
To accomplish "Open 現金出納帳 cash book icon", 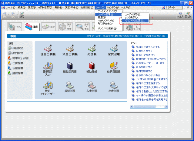I will [x=48, y=50].
